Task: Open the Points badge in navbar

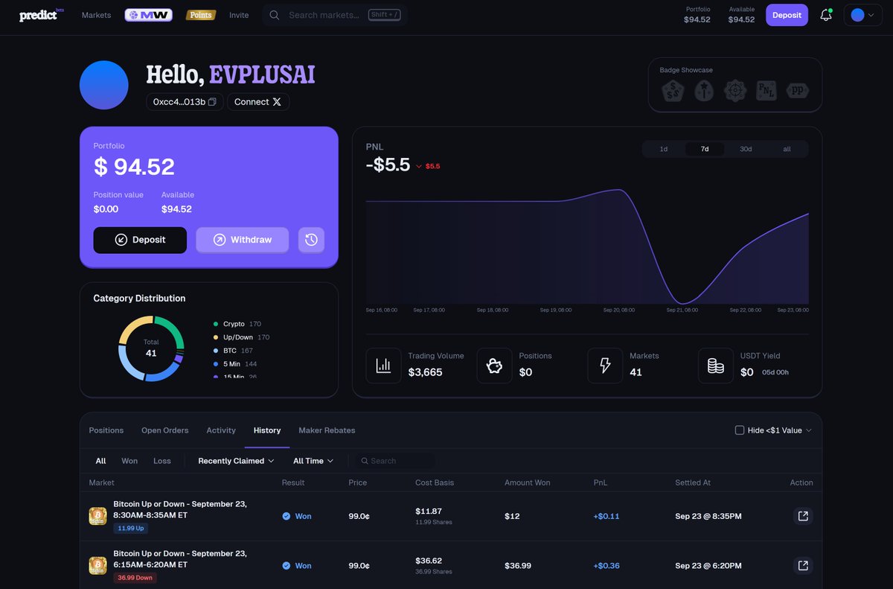Action: click(201, 15)
